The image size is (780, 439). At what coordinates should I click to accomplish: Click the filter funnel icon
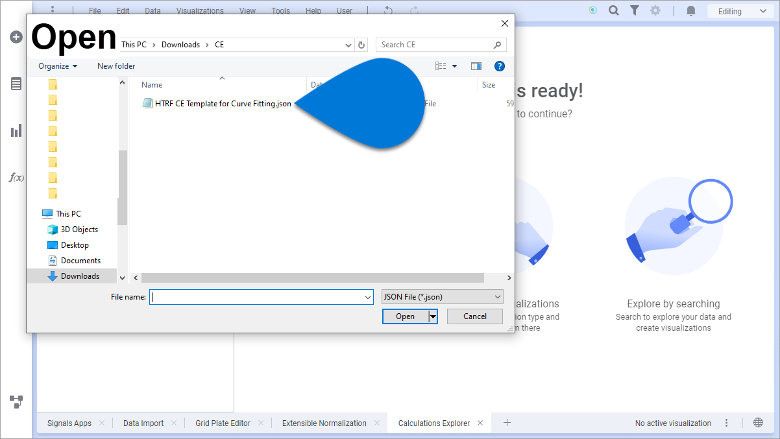coord(635,11)
